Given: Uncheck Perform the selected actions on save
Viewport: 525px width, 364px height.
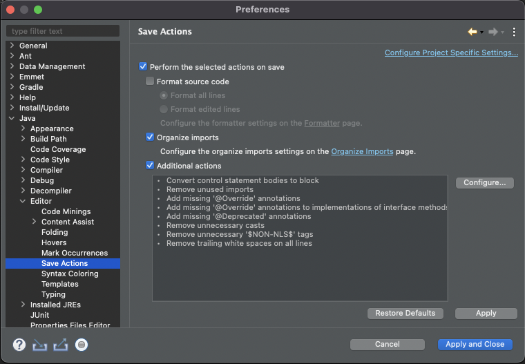Looking at the screenshot, I should click(143, 66).
